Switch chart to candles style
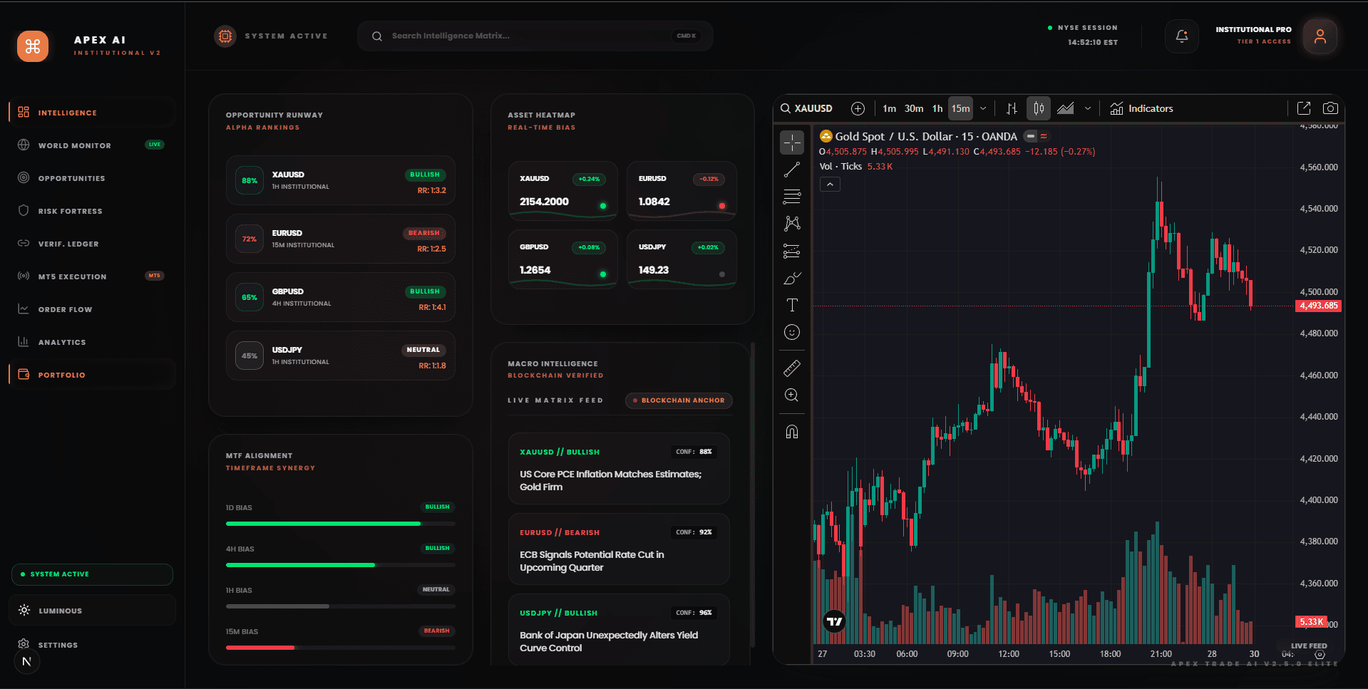Viewport: 1368px width, 689px height. point(1039,108)
